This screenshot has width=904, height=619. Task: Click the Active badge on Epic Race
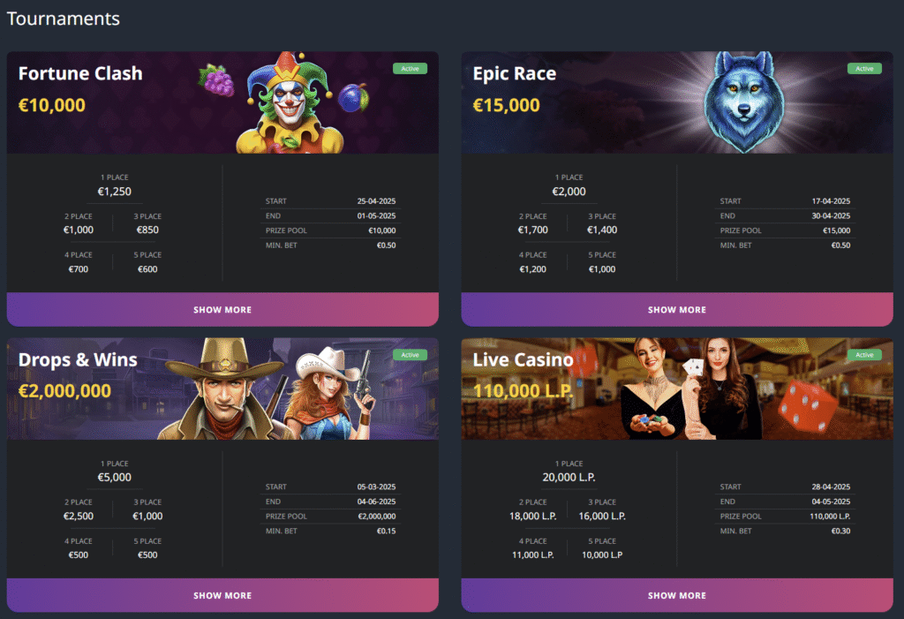(x=864, y=69)
